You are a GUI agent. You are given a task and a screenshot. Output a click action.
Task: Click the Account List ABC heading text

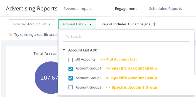pyautogui.click(x=82, y=50)
